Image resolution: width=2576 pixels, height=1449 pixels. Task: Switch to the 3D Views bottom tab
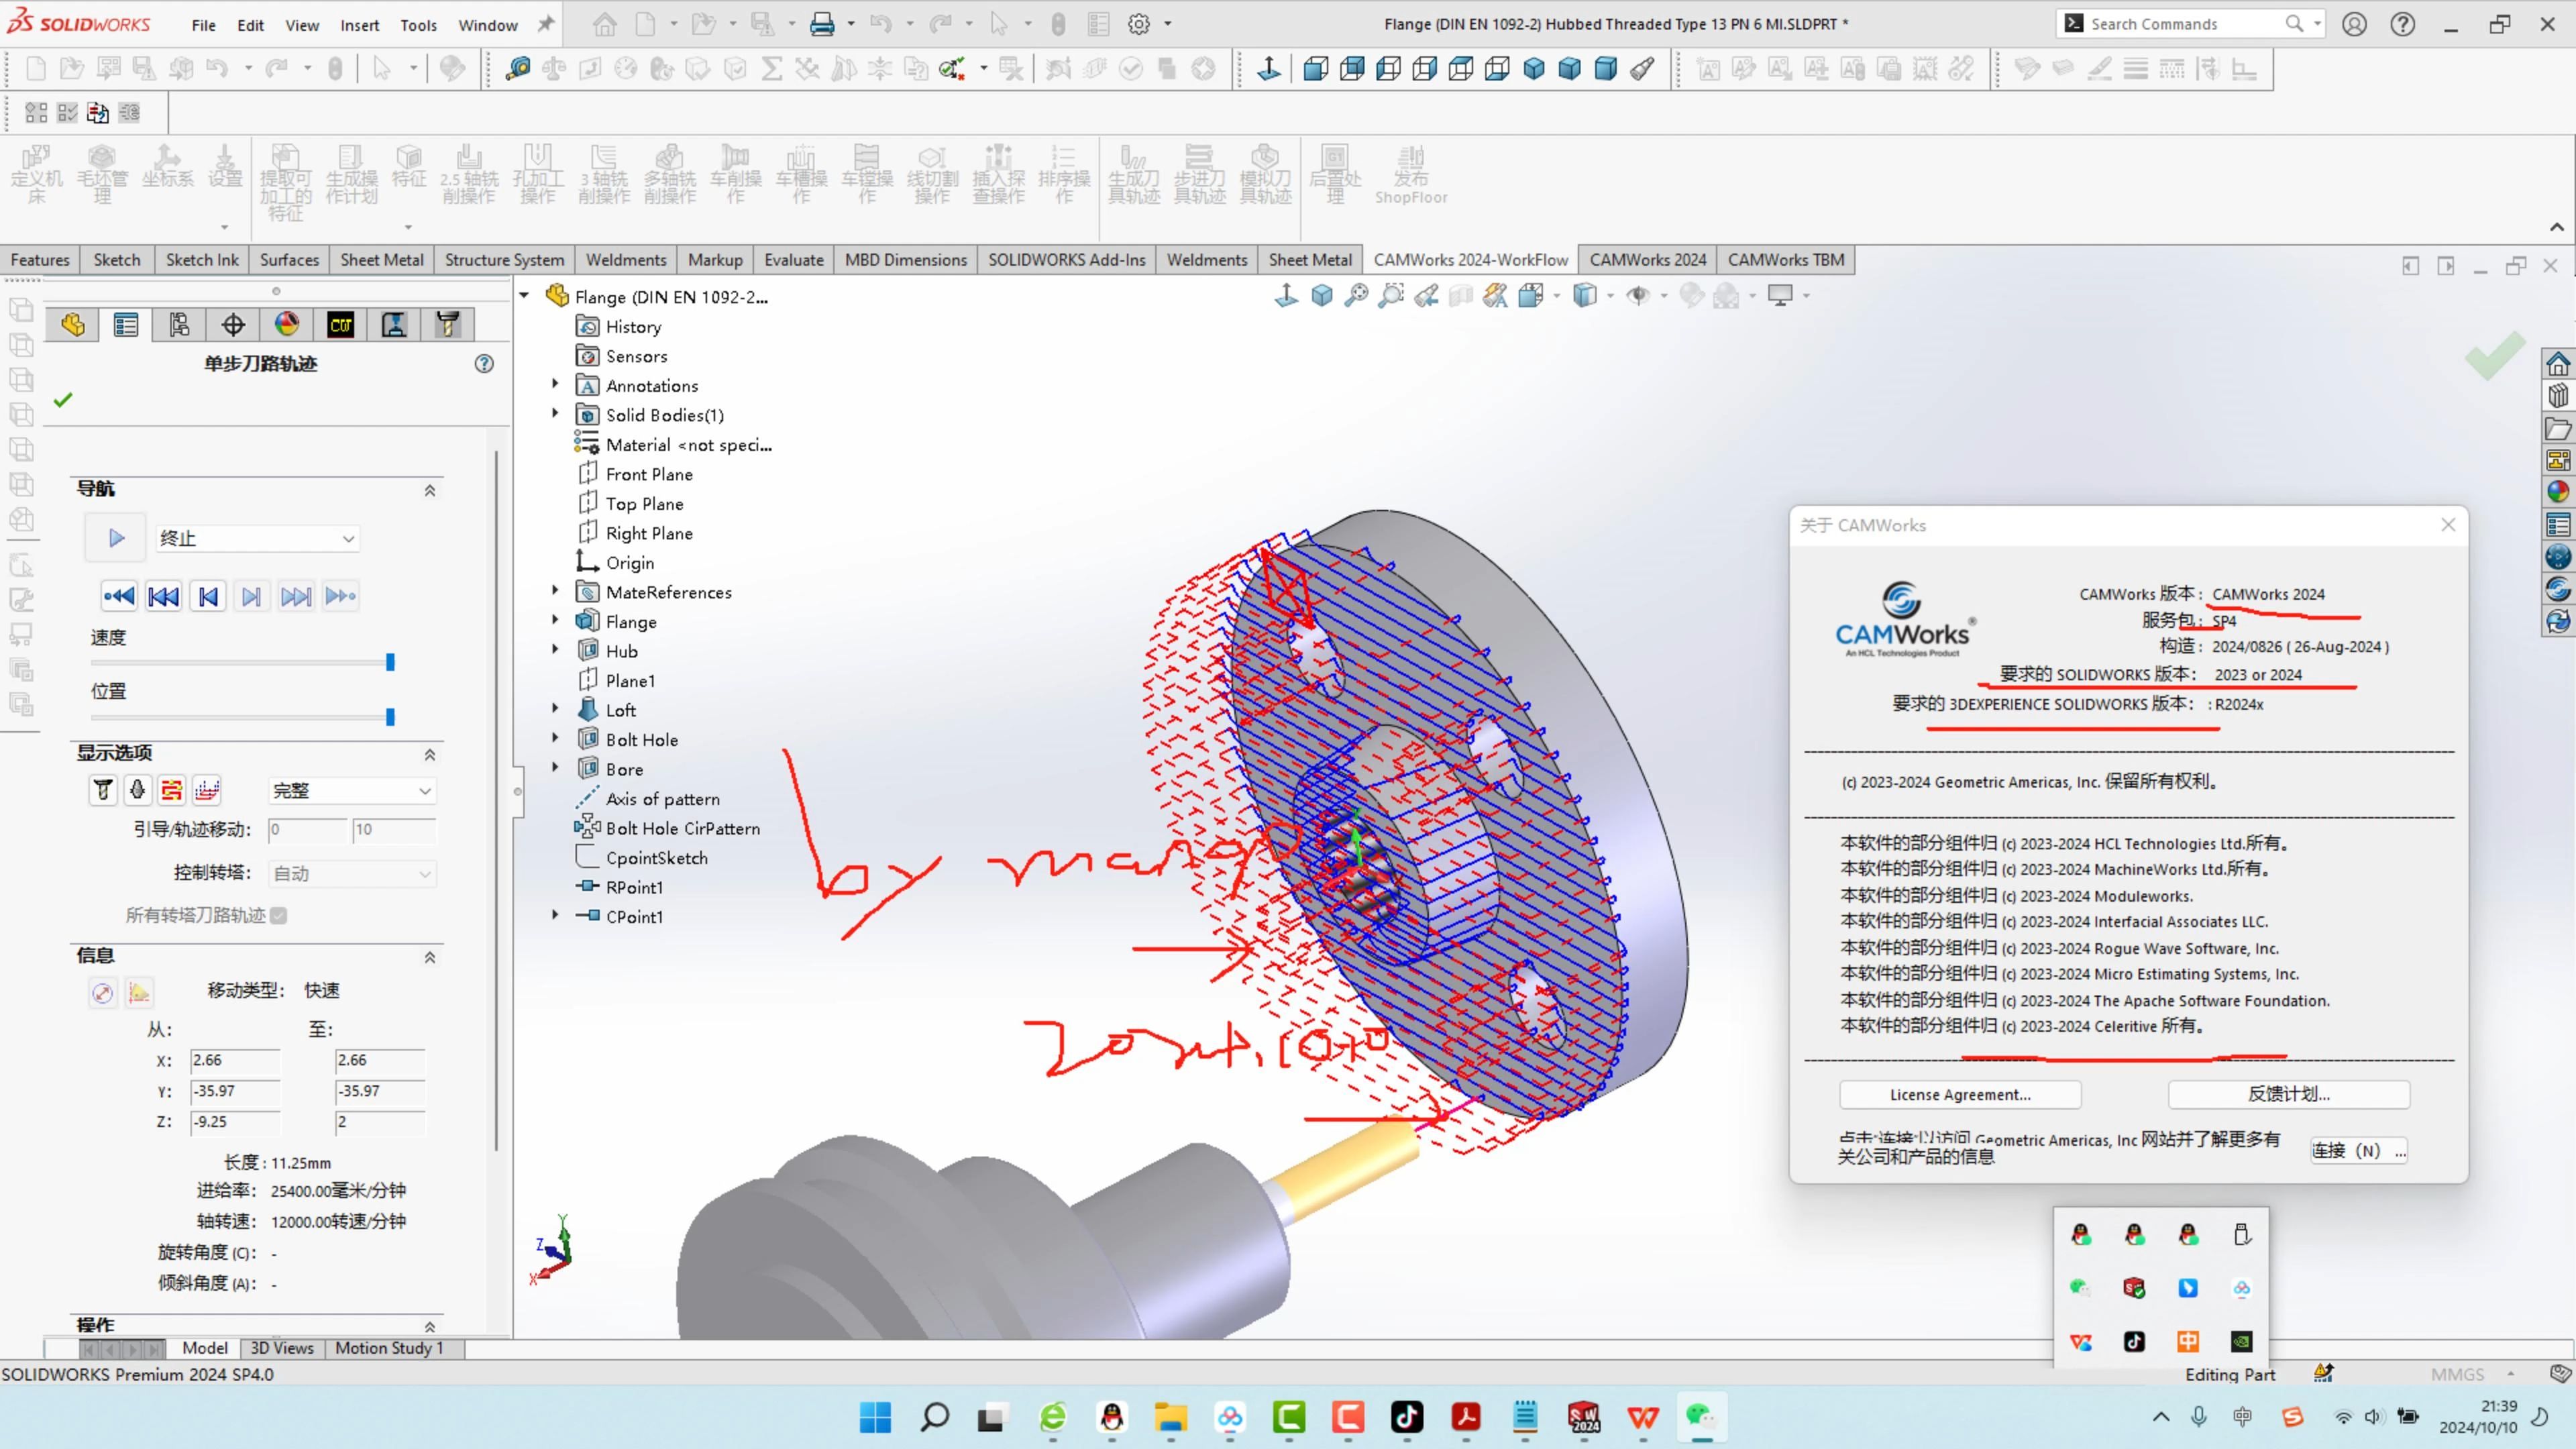coord(282,1348)
